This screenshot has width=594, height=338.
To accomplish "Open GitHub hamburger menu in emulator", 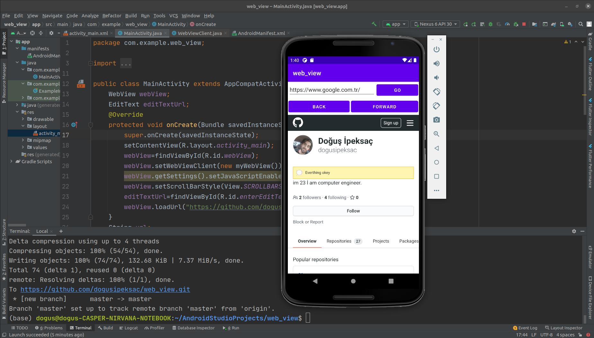I will (x=410, y=123).
